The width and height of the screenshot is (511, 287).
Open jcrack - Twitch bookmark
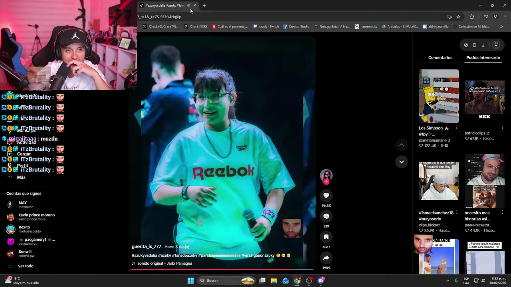point(266,27)
